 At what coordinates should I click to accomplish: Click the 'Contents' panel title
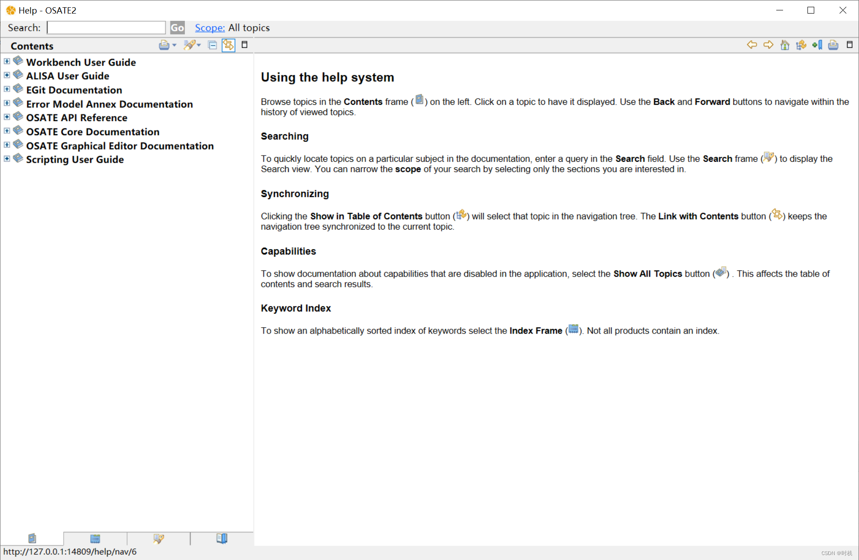[x=32, y=46]
